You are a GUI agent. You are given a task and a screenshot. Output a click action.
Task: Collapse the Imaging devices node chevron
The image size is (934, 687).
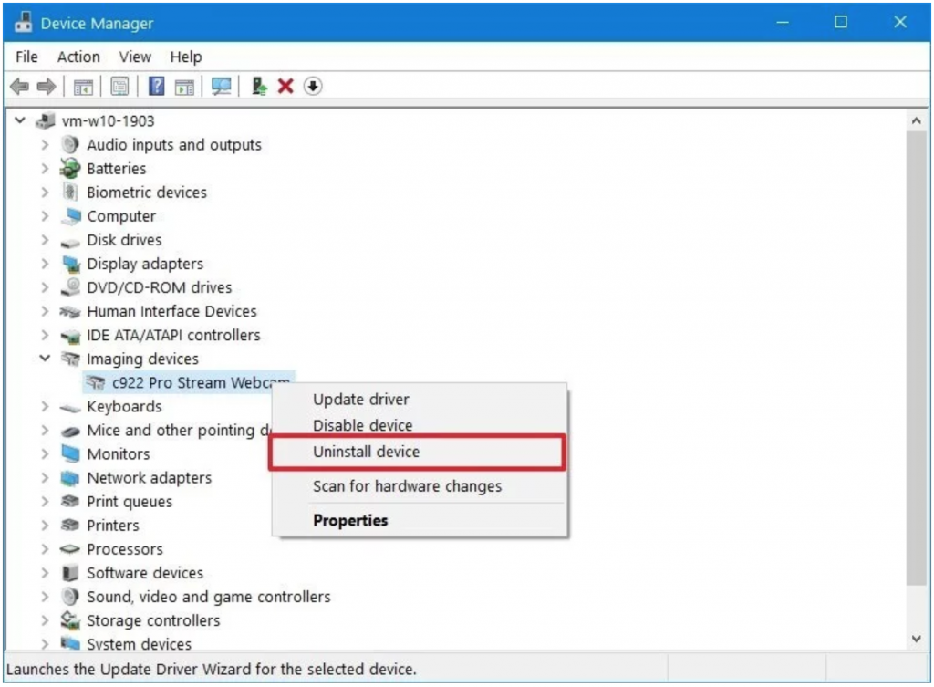point(45,359)
